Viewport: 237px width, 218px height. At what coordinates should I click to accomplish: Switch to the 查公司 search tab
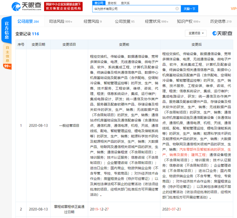coord(99,3)
